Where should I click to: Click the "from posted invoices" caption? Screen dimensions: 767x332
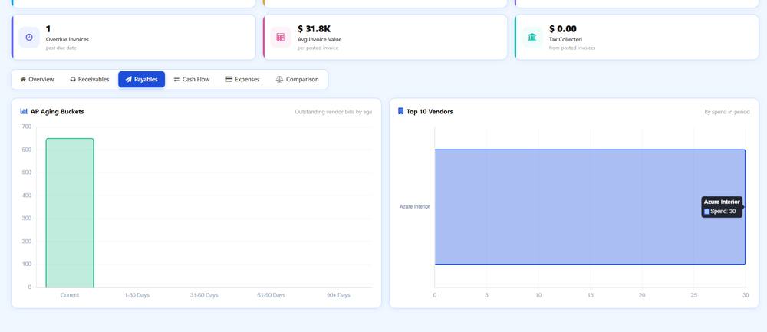click(572, 48)
